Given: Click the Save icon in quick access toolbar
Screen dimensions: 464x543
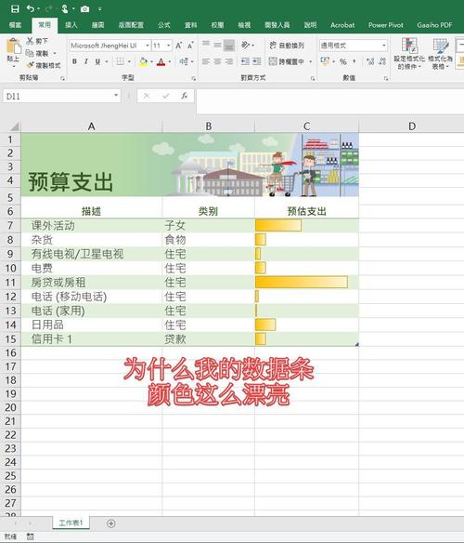Looking at the screenshot, I should coord(15,8).
